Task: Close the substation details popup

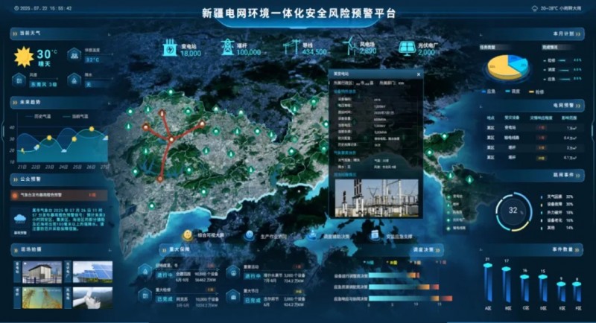Action: (418, 74)
